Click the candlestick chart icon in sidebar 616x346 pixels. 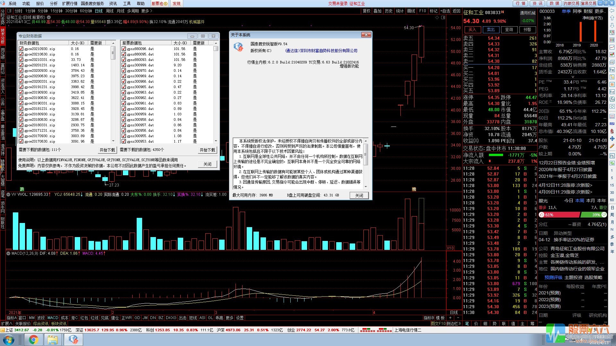612,54
